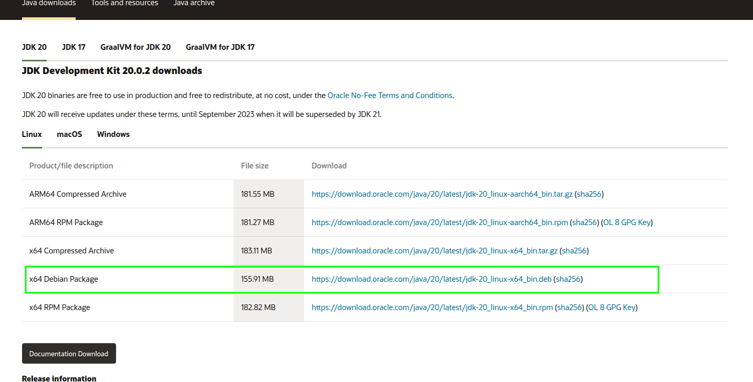Switch to the JDK 17 tab
The height and width of the screenshot is (382, 753).
pyautogui.click(x=74, y=47)
